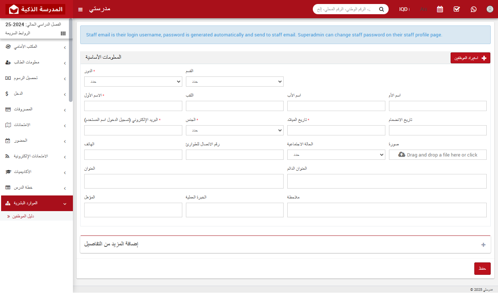
Task: Open the الحالة الاجتماعية marital status dropdown
Action: coord(336,155)
